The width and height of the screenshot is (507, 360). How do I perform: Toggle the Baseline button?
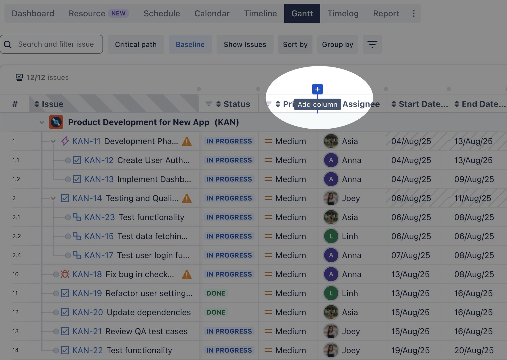(x=190, y=45)
